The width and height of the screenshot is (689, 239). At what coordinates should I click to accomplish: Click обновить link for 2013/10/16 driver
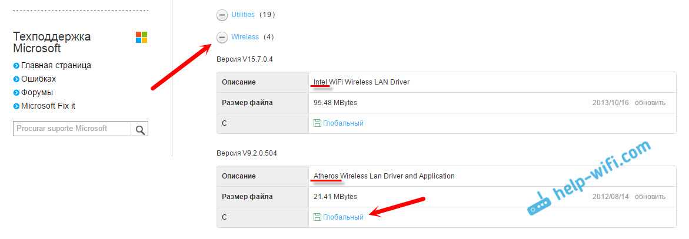pyautogui.click(x=650, y=103)
